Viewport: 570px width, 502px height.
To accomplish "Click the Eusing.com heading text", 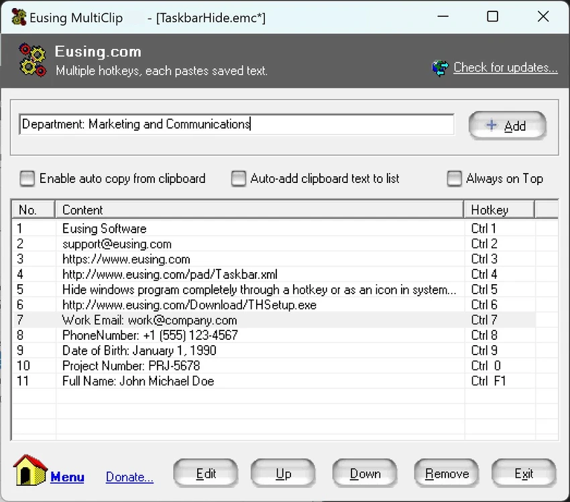I will 98,52.
